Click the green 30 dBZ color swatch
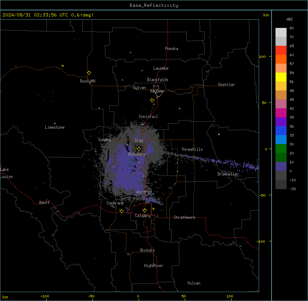 [x=281, y=149]
